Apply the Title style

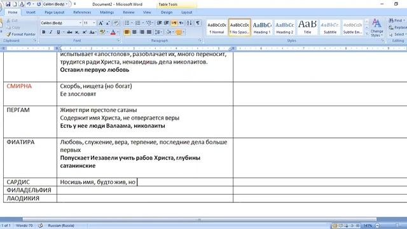click(307, 27)
